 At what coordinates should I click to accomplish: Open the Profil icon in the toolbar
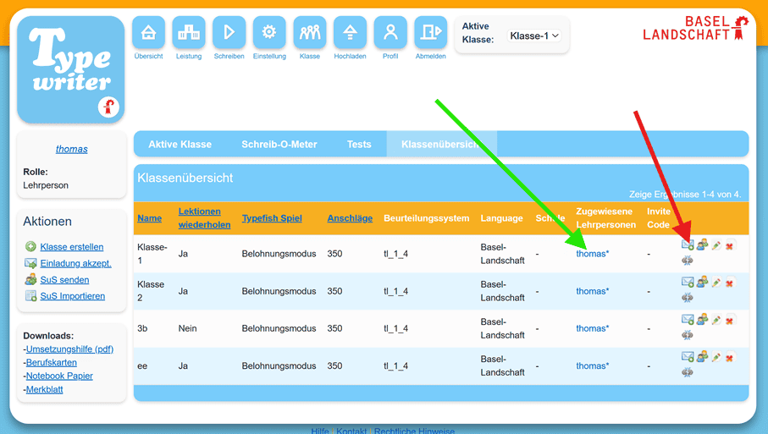tap(390, 33)
